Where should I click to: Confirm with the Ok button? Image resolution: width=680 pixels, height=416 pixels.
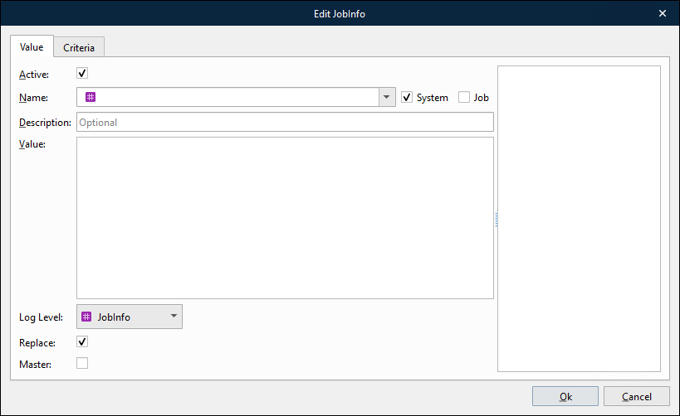565,396
